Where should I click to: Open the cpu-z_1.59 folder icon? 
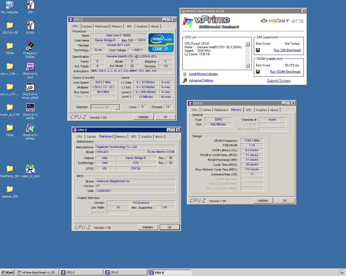point(10,87)
